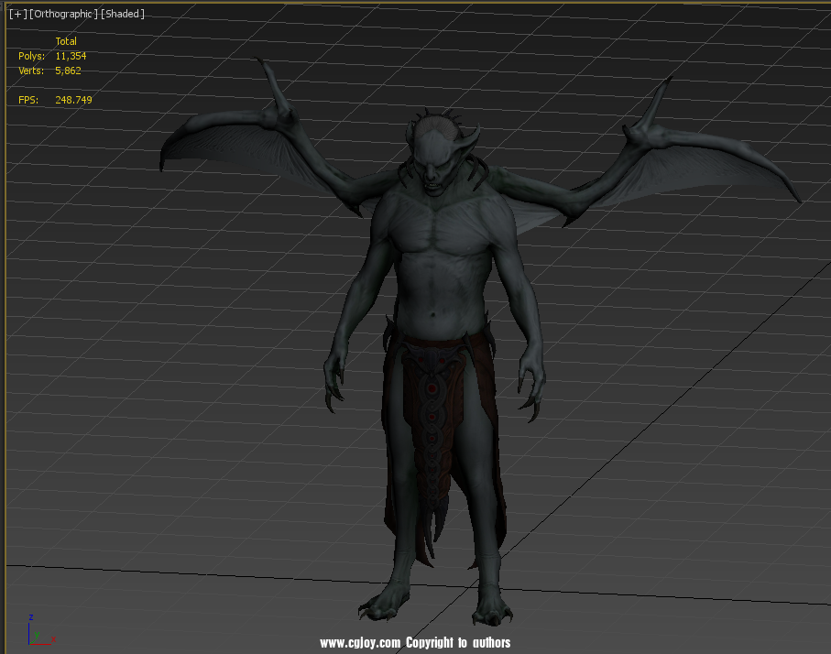Click the Polys count 11,354
This screenshot has height=654, width=831.
(x=71, y=56)
